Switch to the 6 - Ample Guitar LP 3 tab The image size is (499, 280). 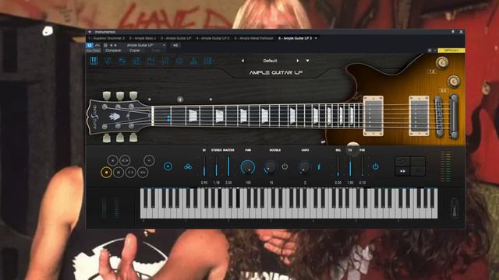pyautogui.click(x=295, y=38)
